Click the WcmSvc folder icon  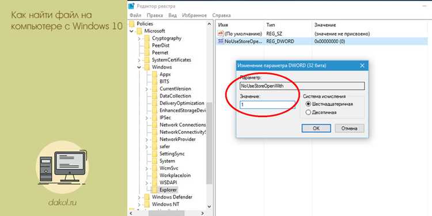coord(155,168)
